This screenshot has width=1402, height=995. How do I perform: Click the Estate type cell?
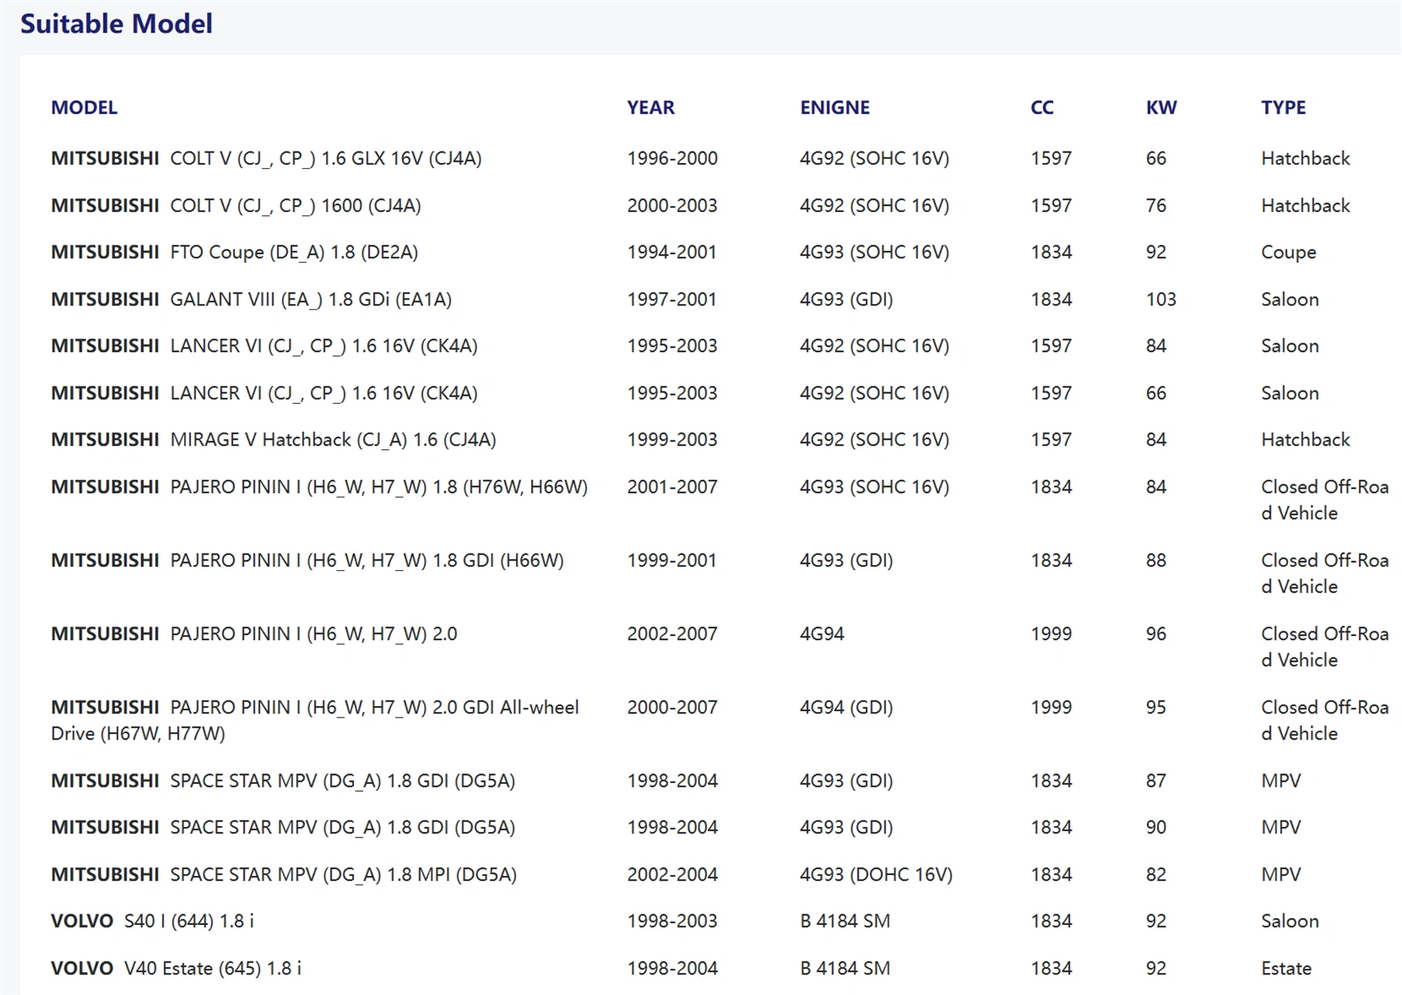click(x=1286, y=969)
